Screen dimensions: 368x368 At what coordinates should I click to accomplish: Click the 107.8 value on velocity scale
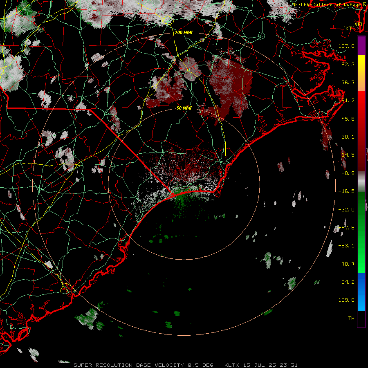coord(346,46)
